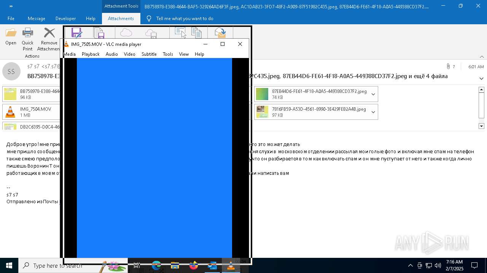
Task: Click the lightbulb Tell me icon
Action: tap(149, 18)
